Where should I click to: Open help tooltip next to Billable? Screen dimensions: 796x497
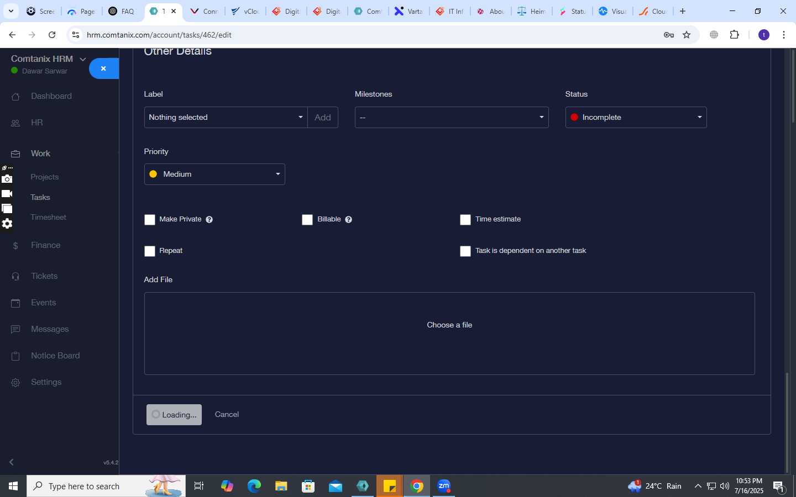coord(348,220)
